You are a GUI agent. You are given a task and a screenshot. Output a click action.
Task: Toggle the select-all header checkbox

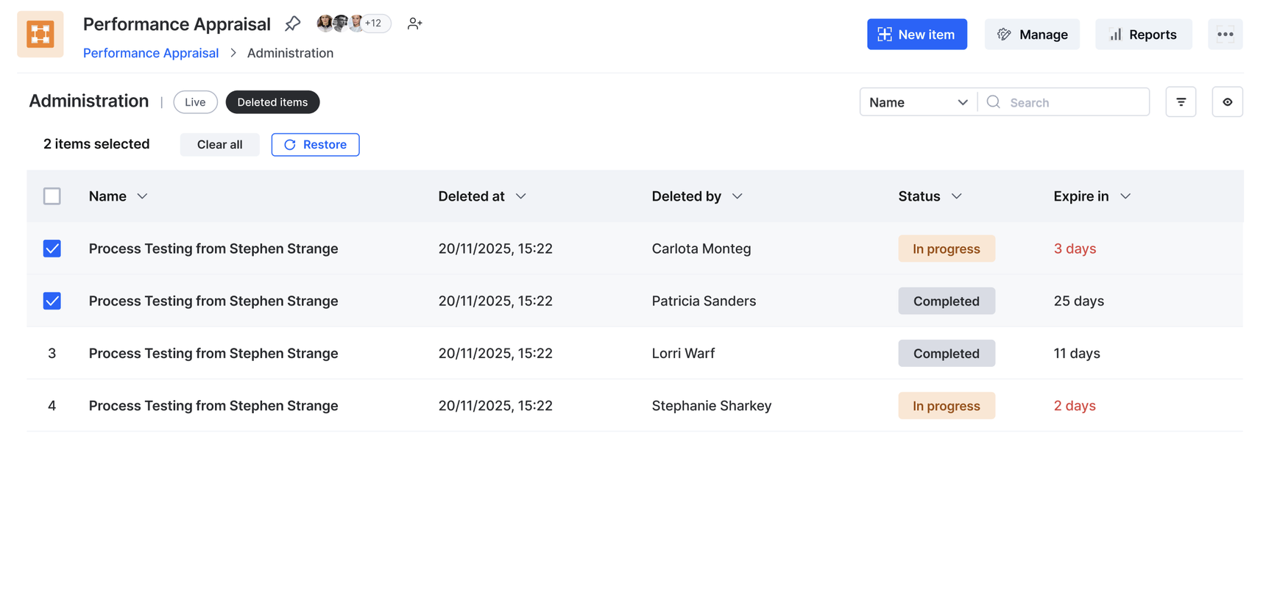coord(52,196)
